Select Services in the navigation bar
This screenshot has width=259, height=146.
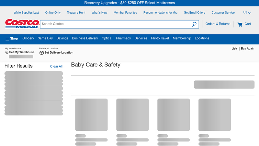141,38
